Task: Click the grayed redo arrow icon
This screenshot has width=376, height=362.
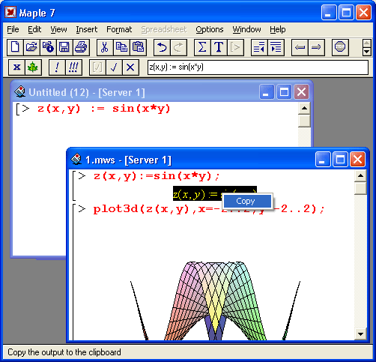Action: (178, 47)
